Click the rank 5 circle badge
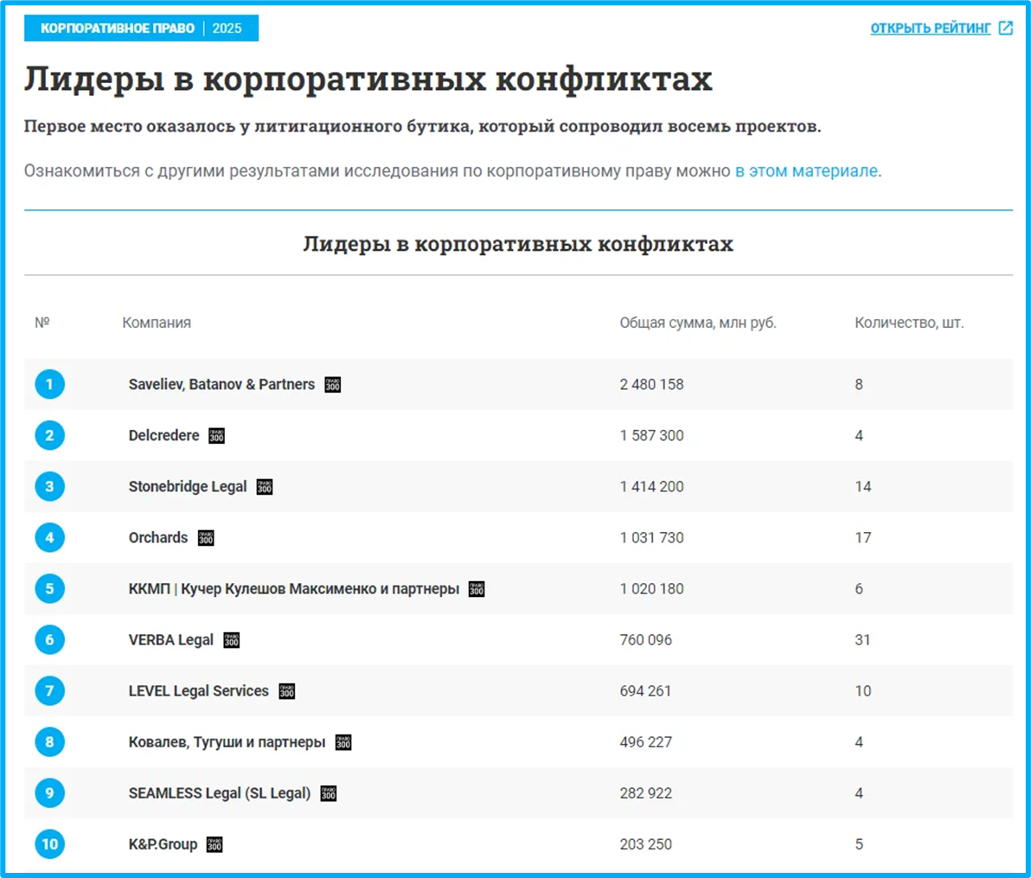 tap(49, 588)
